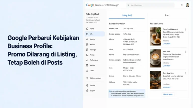Click the Messages chat icon
The image size is (193, 108).
coord(87,49)
